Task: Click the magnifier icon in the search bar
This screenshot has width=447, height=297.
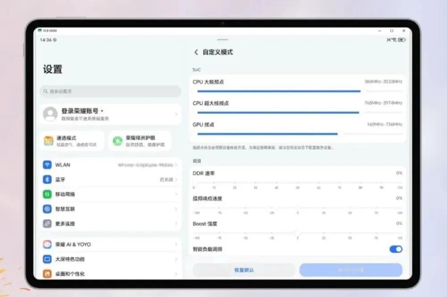Action: click(46, 91)
